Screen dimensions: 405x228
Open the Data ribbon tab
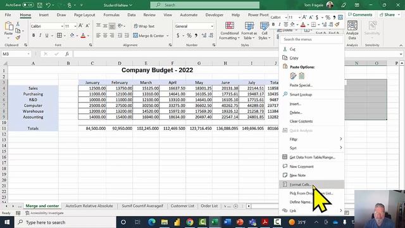pos(132,15)
